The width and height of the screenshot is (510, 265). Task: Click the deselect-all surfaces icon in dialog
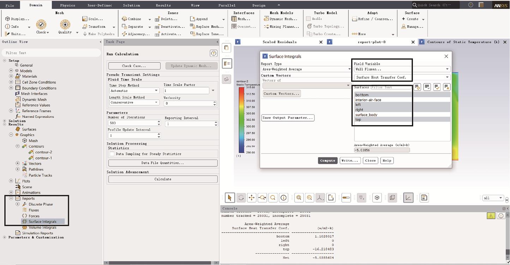446,87
